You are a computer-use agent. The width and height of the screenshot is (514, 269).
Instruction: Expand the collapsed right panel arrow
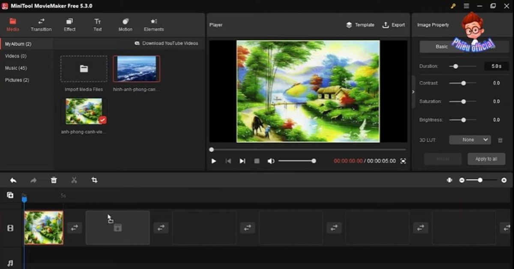(x=413, y=91)
